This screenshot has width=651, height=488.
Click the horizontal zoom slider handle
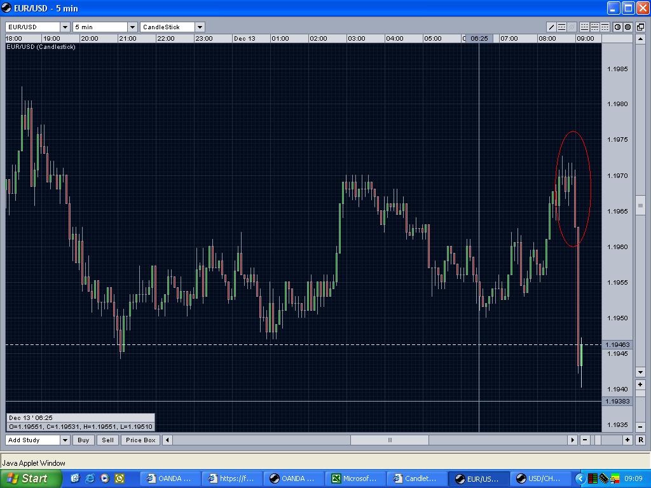click(598, 440)
